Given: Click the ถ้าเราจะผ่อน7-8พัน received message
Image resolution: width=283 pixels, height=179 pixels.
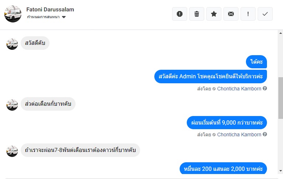Looking at the screenshot, I should (x=80, y=151).
